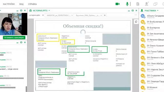Close the Вручение_КИА_Optima tab
Screen dimensions: 164x92
(101, 15)
